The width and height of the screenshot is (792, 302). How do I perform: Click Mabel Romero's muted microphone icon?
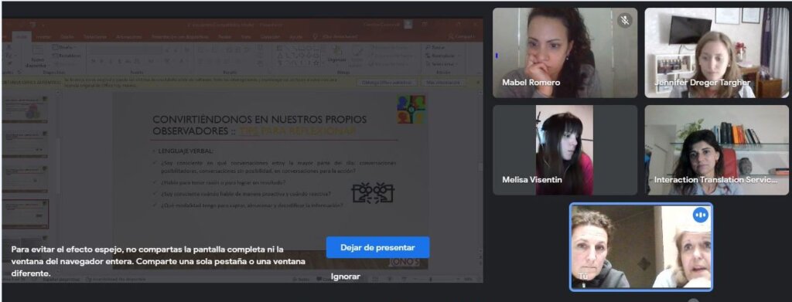(625, 21)
